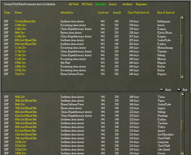Open the 115th Div unit
191x155 pixels.
tap(20, 55)
